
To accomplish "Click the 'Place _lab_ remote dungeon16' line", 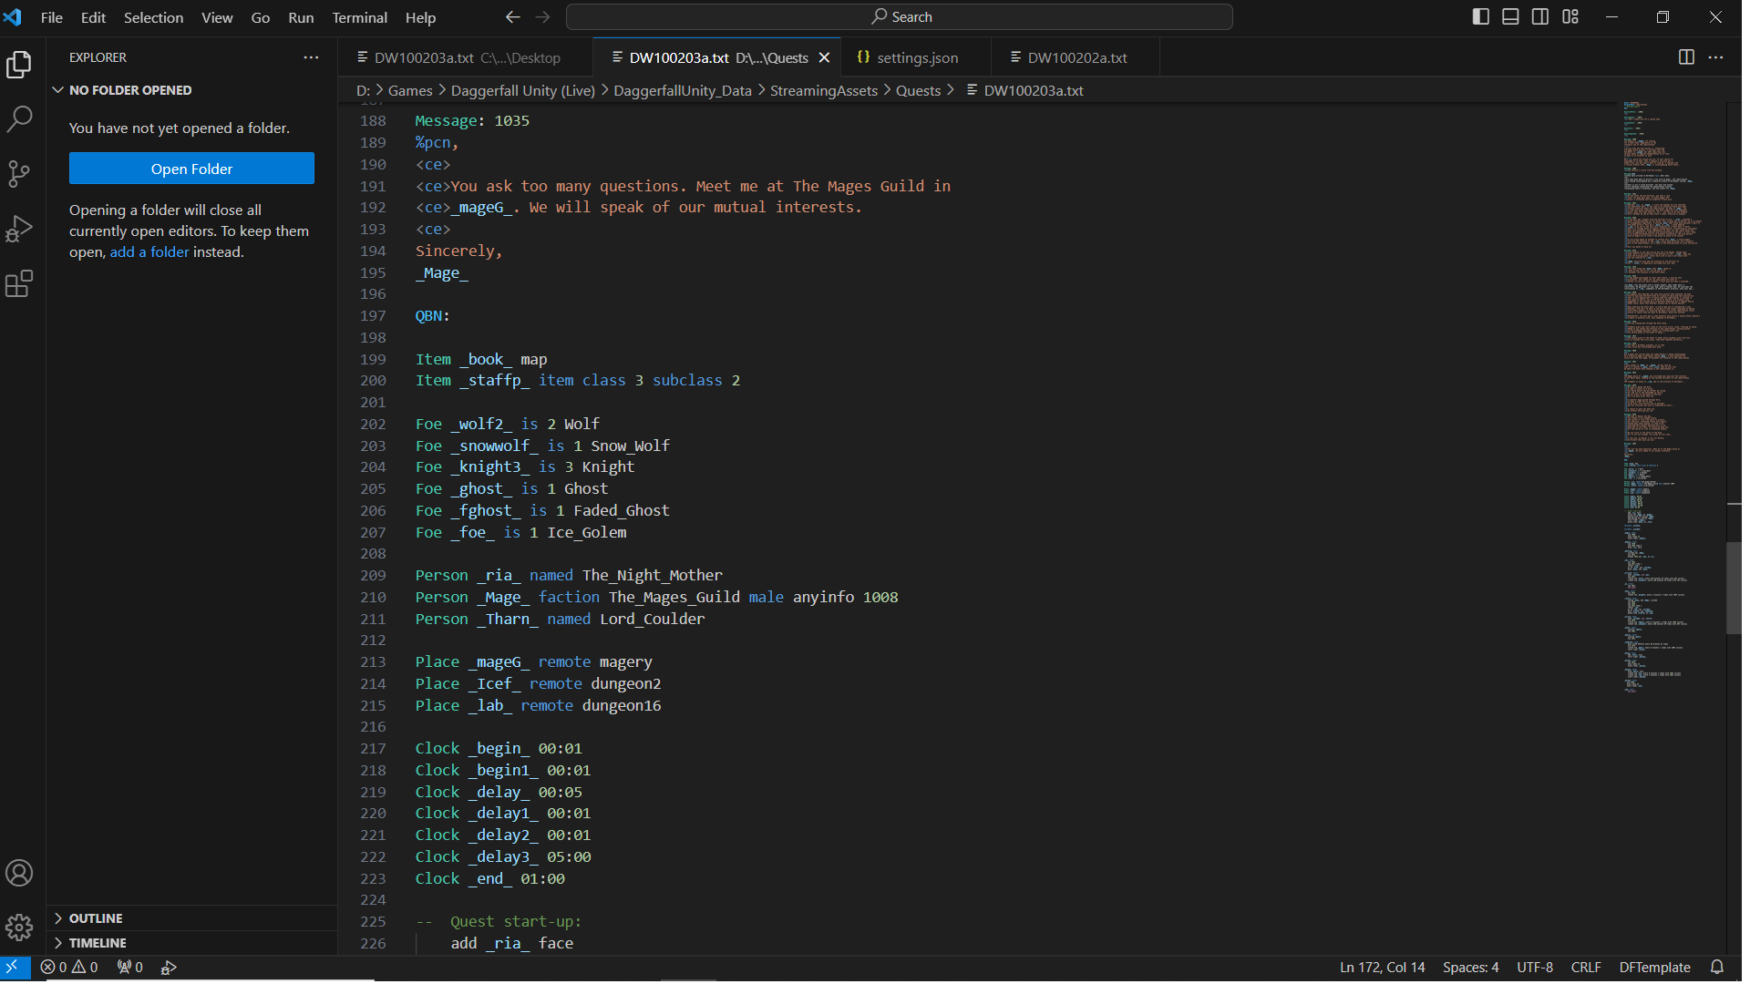I will click(538, 706).
